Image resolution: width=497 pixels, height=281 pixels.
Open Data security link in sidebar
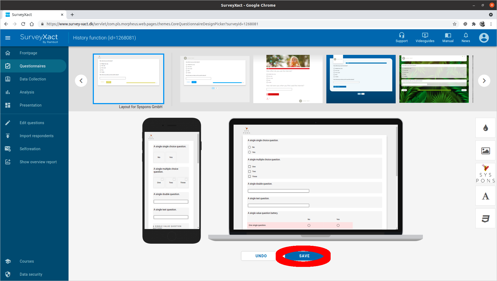31,274
